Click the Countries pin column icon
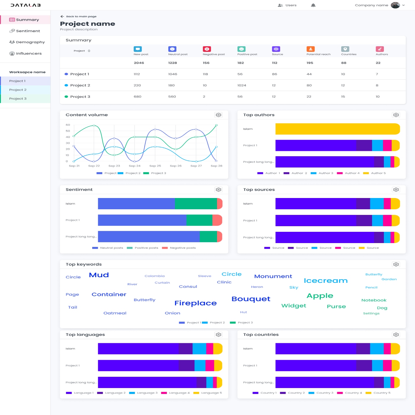This screenshot has width=415, height=415. tap(345, 49)
